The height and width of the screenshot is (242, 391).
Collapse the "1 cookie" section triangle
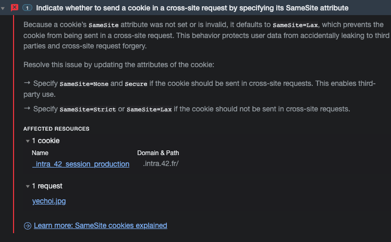click(27, 141)
